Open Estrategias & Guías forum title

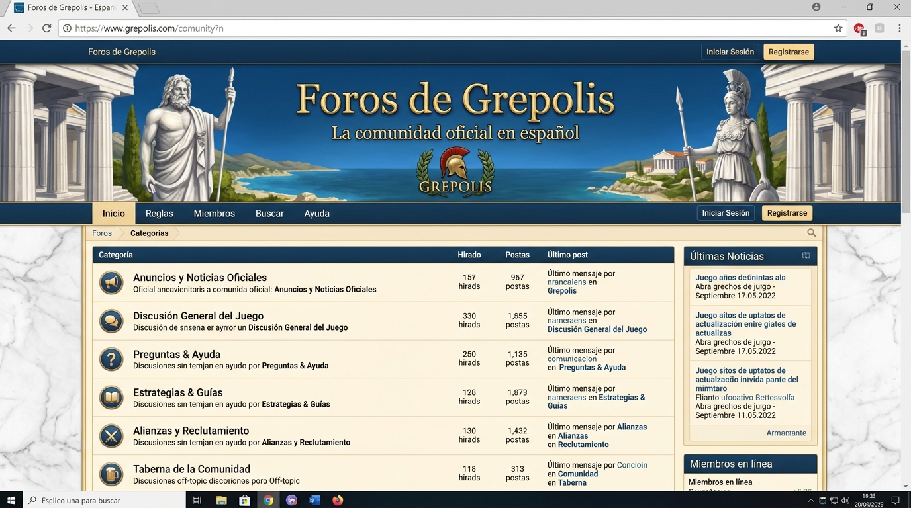tap(177, 393)
